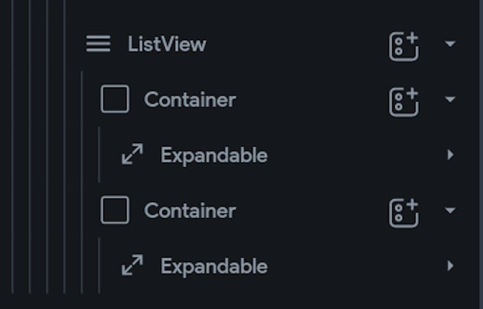Click the first Expandable label text
This screenshot has height=309, width=483.
(214, 155)
